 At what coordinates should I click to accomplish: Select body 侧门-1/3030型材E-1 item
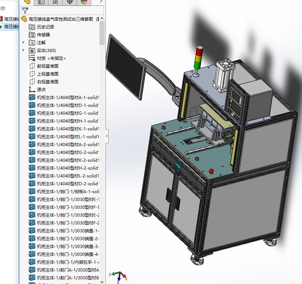64,200
